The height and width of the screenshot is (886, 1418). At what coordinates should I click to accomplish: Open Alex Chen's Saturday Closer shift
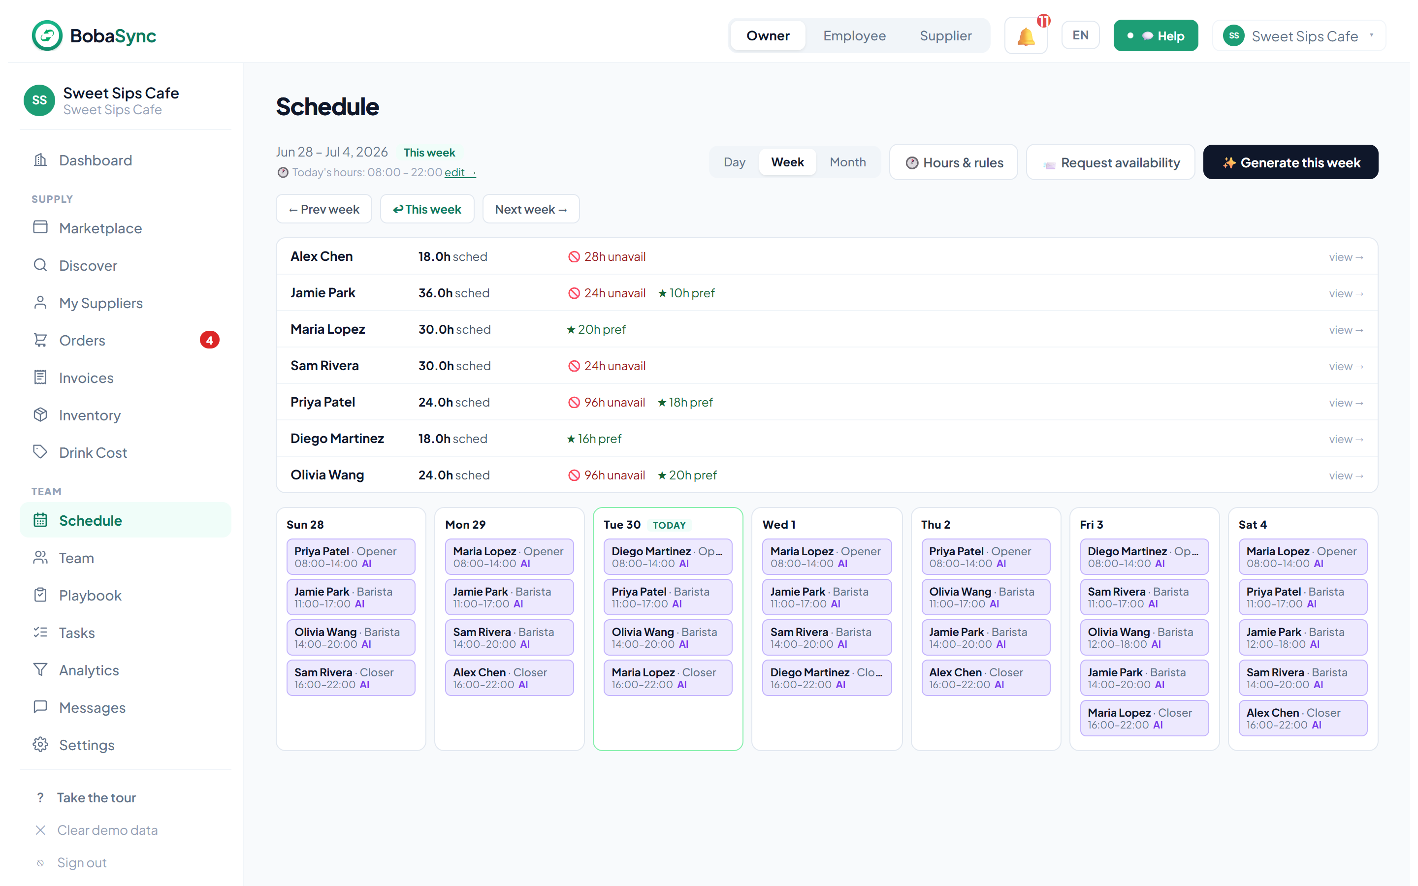point(1303,718)
